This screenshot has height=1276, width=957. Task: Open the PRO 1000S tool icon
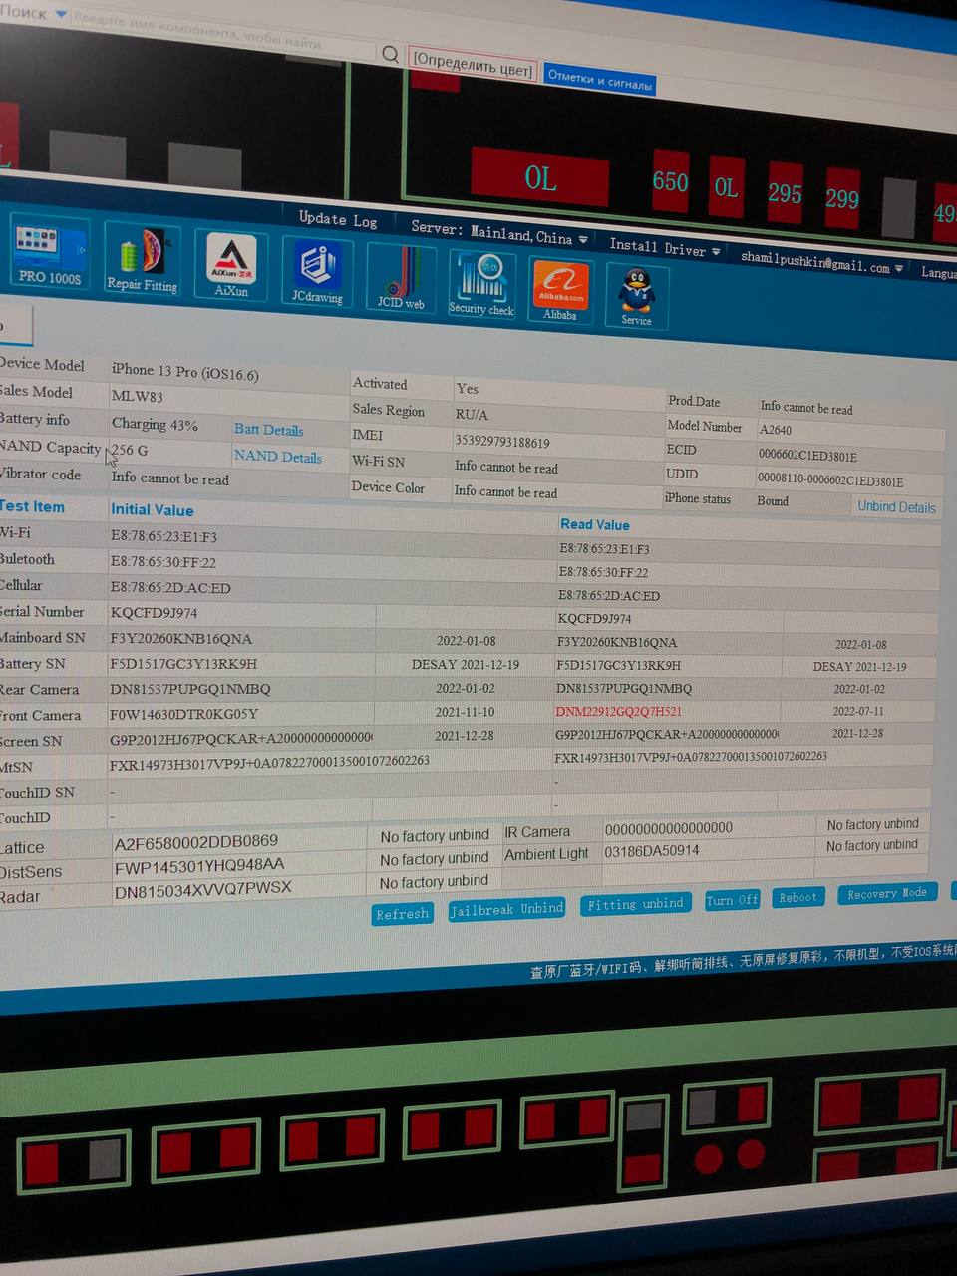49,253
